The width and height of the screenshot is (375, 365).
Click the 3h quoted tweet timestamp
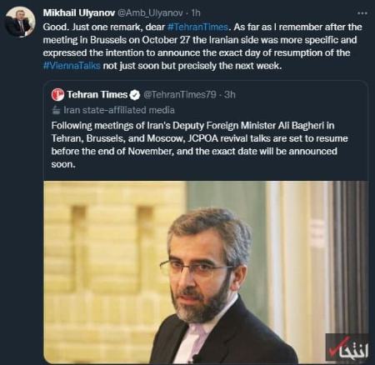pos(230,95)
